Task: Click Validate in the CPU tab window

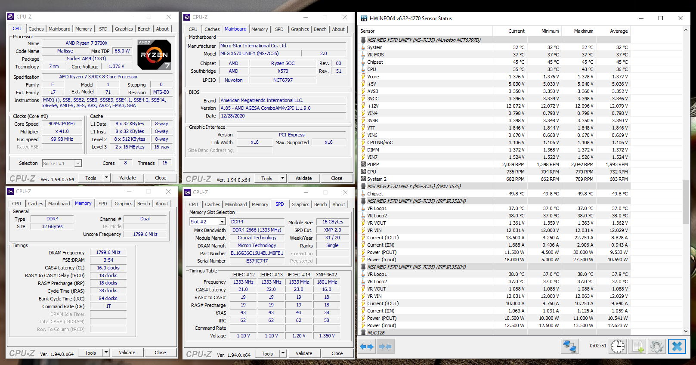Action: 127,178
